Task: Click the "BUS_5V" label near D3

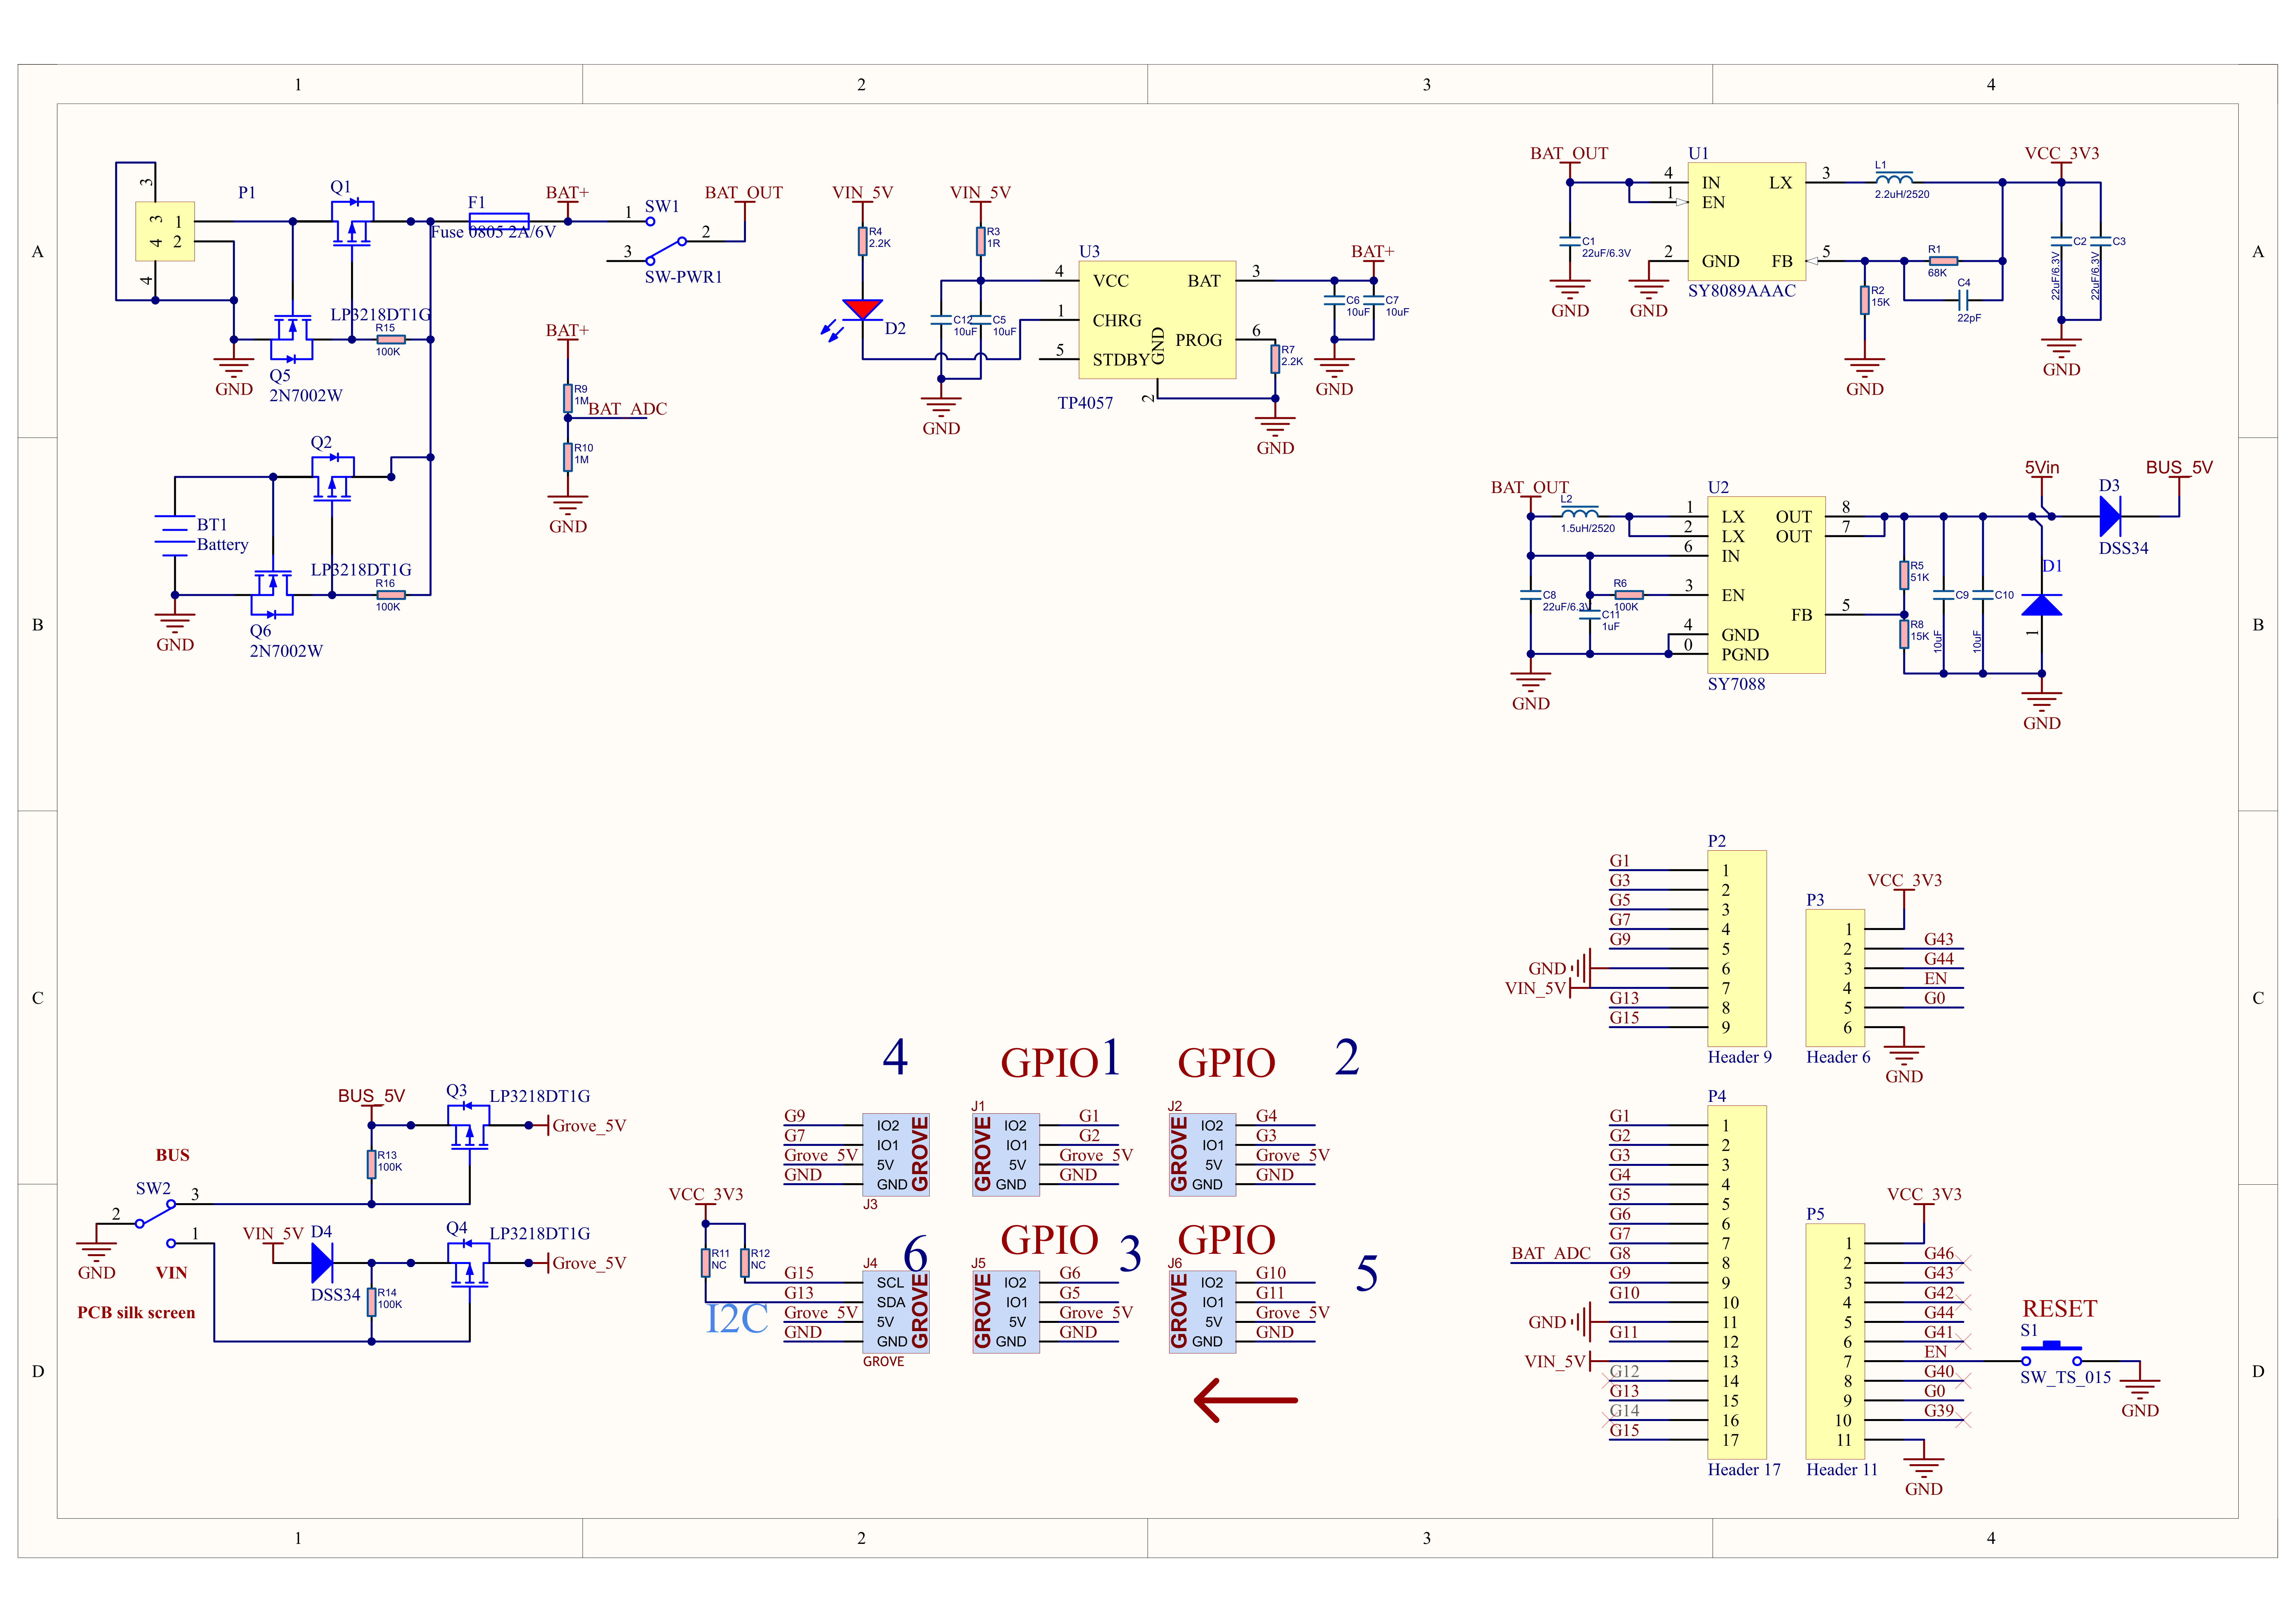Action: 2179,467
